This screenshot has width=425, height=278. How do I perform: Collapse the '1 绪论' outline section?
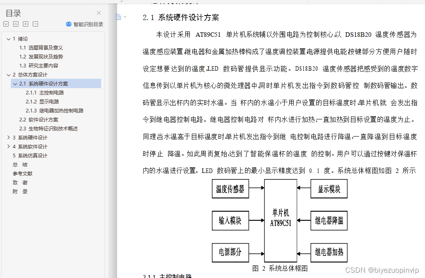pyautogui.click(x=9, y=39)
